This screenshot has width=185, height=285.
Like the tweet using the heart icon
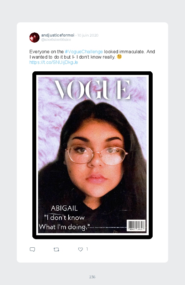pos(80,250)
